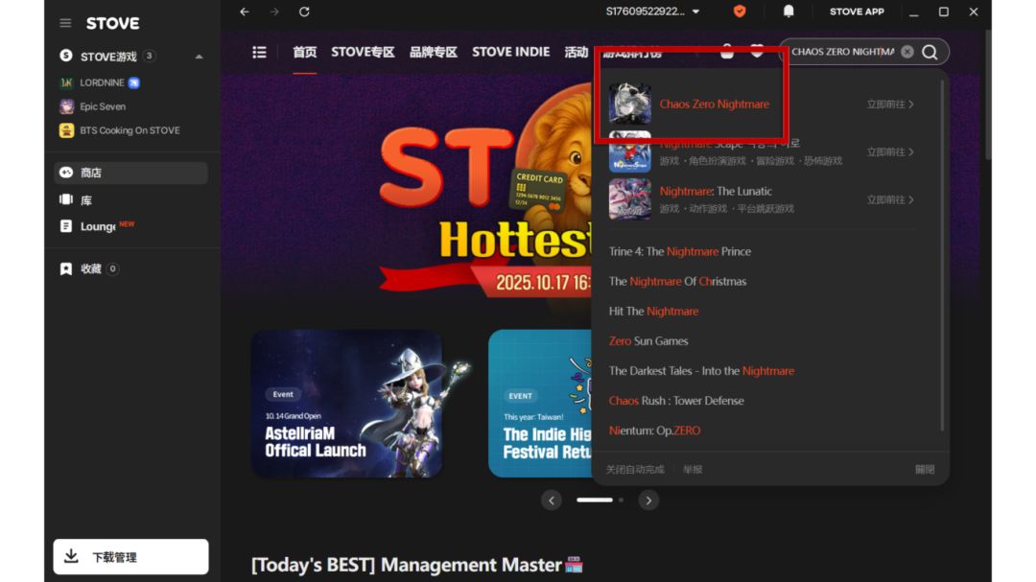The width and height of the screenshot is (1036, 582).
Task: Click the search dropdown scrollbar
Action: (942, 256)
